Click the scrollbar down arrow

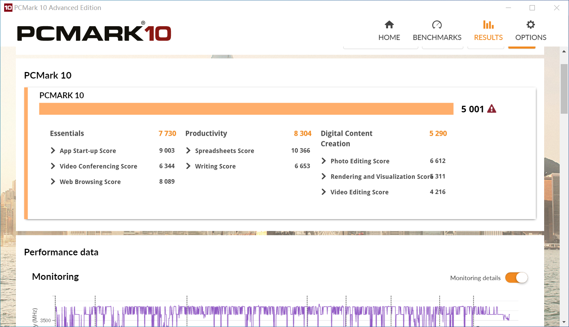point(564,323)
